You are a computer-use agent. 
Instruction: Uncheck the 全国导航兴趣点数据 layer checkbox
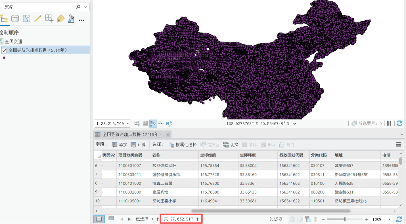(4, 50)
